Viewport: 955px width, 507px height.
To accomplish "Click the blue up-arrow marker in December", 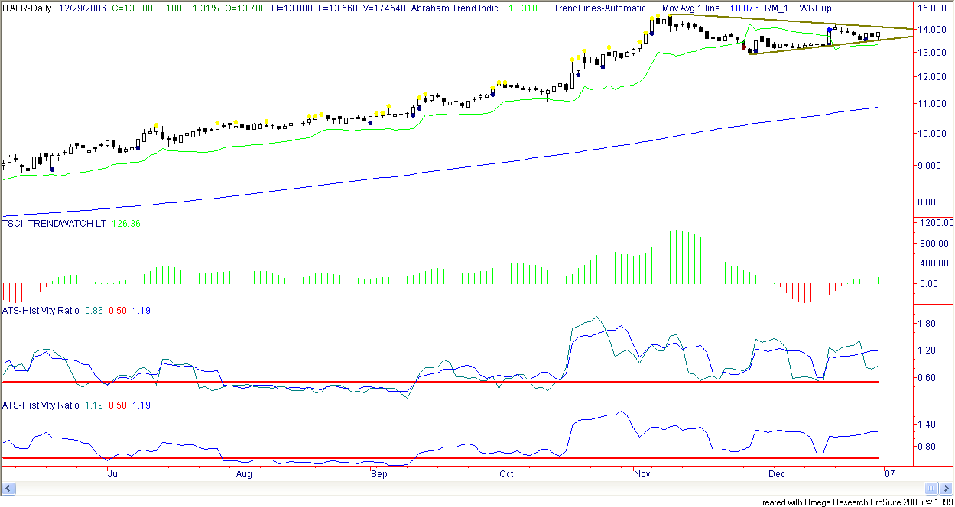I will (830, 31).
